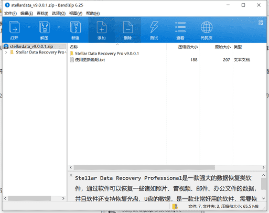Click the View (查看) list icon

point(180,27)
